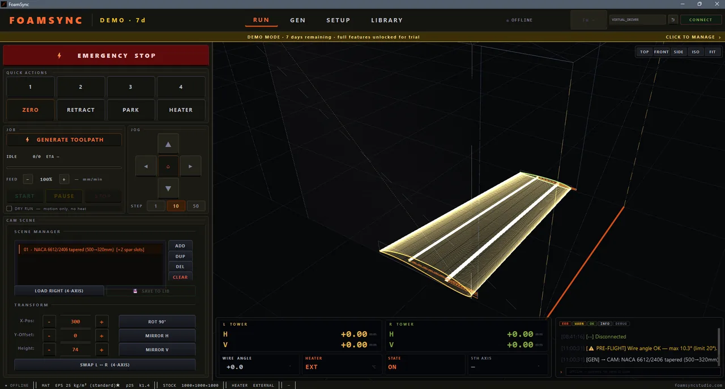Screen dimensions: 725x389
Task: Click Load Right (4-Axis)
Action: pos(59,291)
